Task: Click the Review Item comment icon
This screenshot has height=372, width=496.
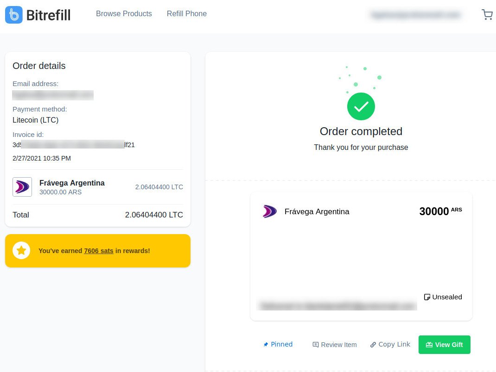Action: tap(315, 345)
